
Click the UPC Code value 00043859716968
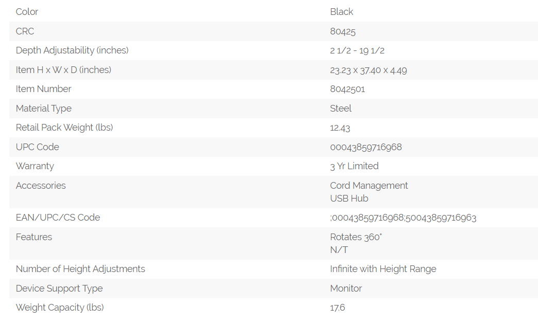pyautogui.click(x=366, y=147)
